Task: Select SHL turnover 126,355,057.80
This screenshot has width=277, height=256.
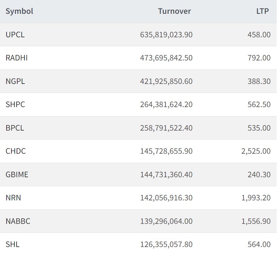Action: tap(166, 244)
